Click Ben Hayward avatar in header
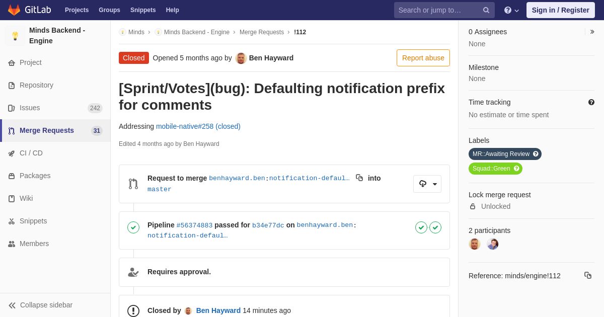Screen dimensions: 604x317 pos(241,58)
